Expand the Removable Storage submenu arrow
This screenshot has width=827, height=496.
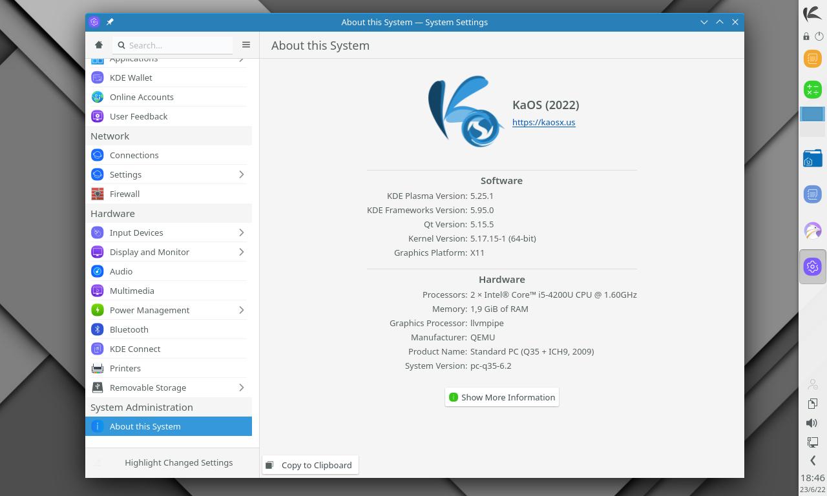coord(242,387)
